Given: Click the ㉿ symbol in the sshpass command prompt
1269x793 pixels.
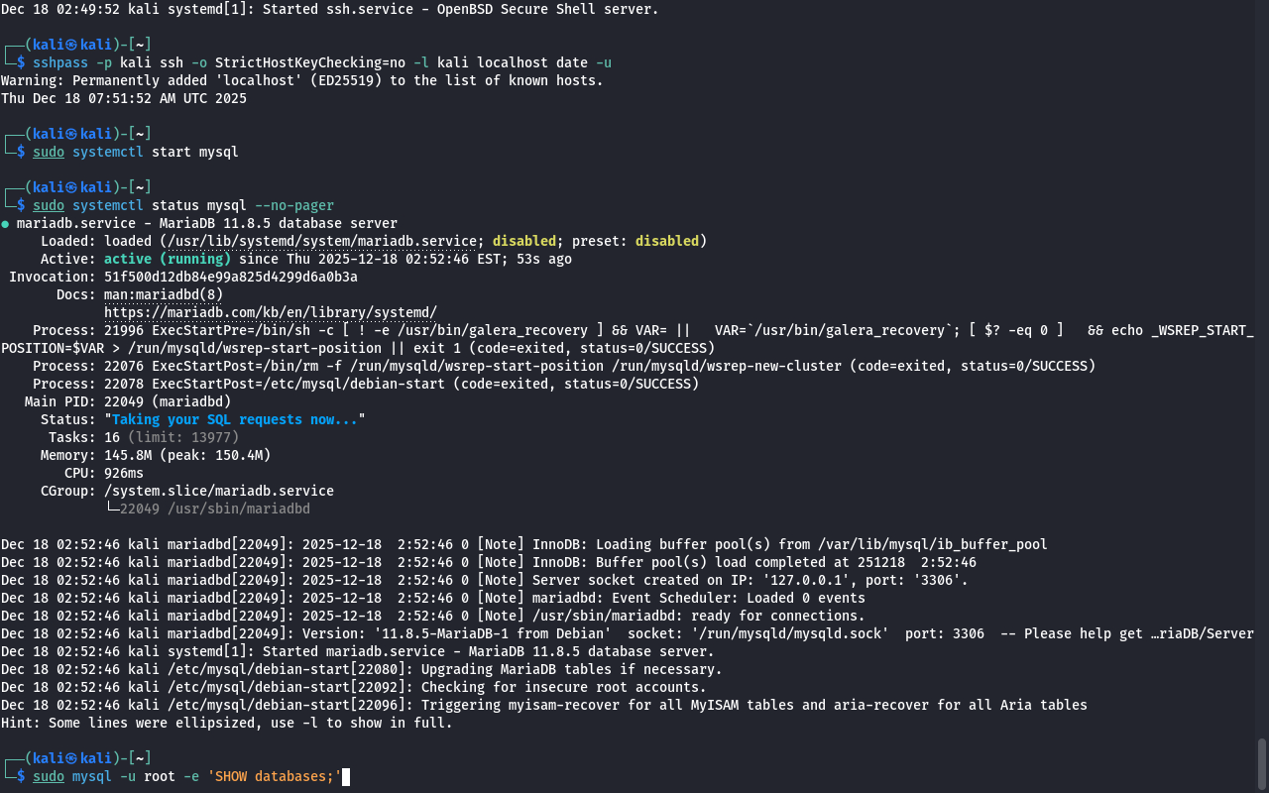Looking at the screenshot, I should (71, 44).
